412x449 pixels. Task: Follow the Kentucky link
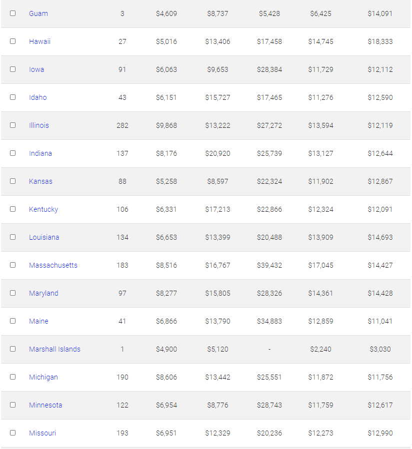(43, 209)
